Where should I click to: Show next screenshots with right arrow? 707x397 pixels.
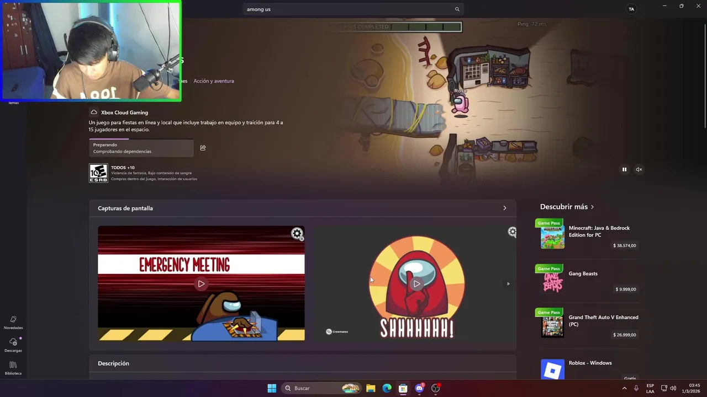[x=508, y=284]
